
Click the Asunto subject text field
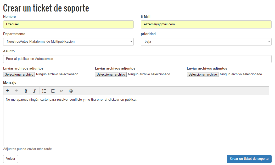137,59
